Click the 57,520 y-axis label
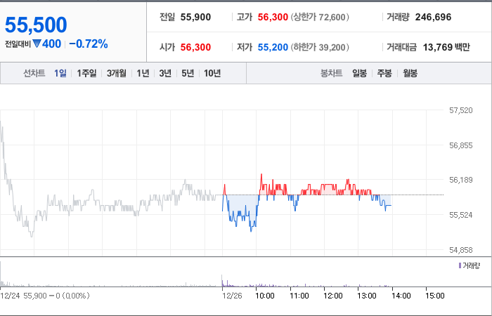Image resolution: width=492 pixels, height=316 pixels. [460, 110]
